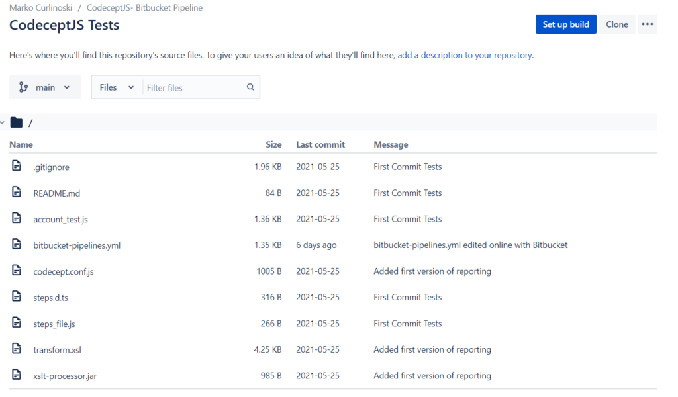
Task: Click the .gitignore file icon
Action: pos(17,165)
